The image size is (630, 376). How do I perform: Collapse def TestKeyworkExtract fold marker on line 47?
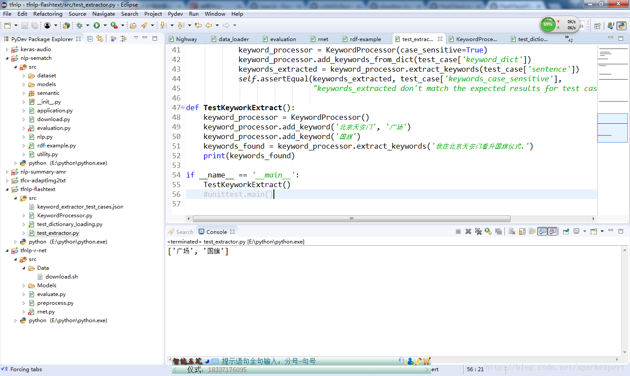click(x=183, y=108)
